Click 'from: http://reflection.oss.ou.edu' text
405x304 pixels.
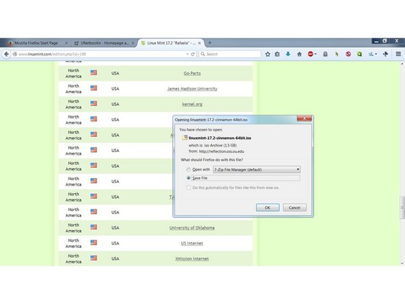click(216, 151)
